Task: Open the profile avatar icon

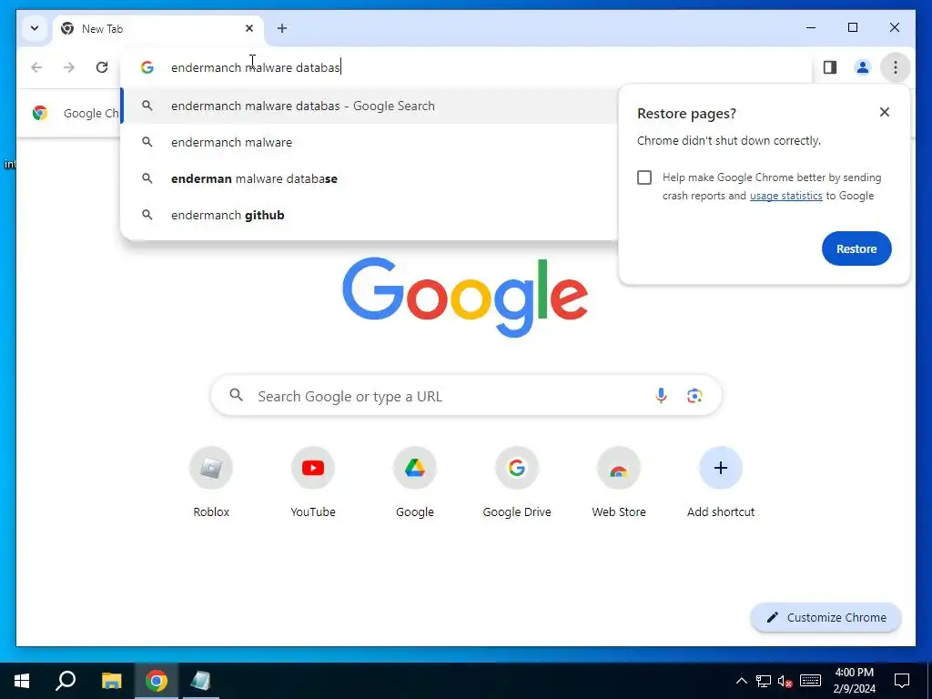Action: (863, 67)
